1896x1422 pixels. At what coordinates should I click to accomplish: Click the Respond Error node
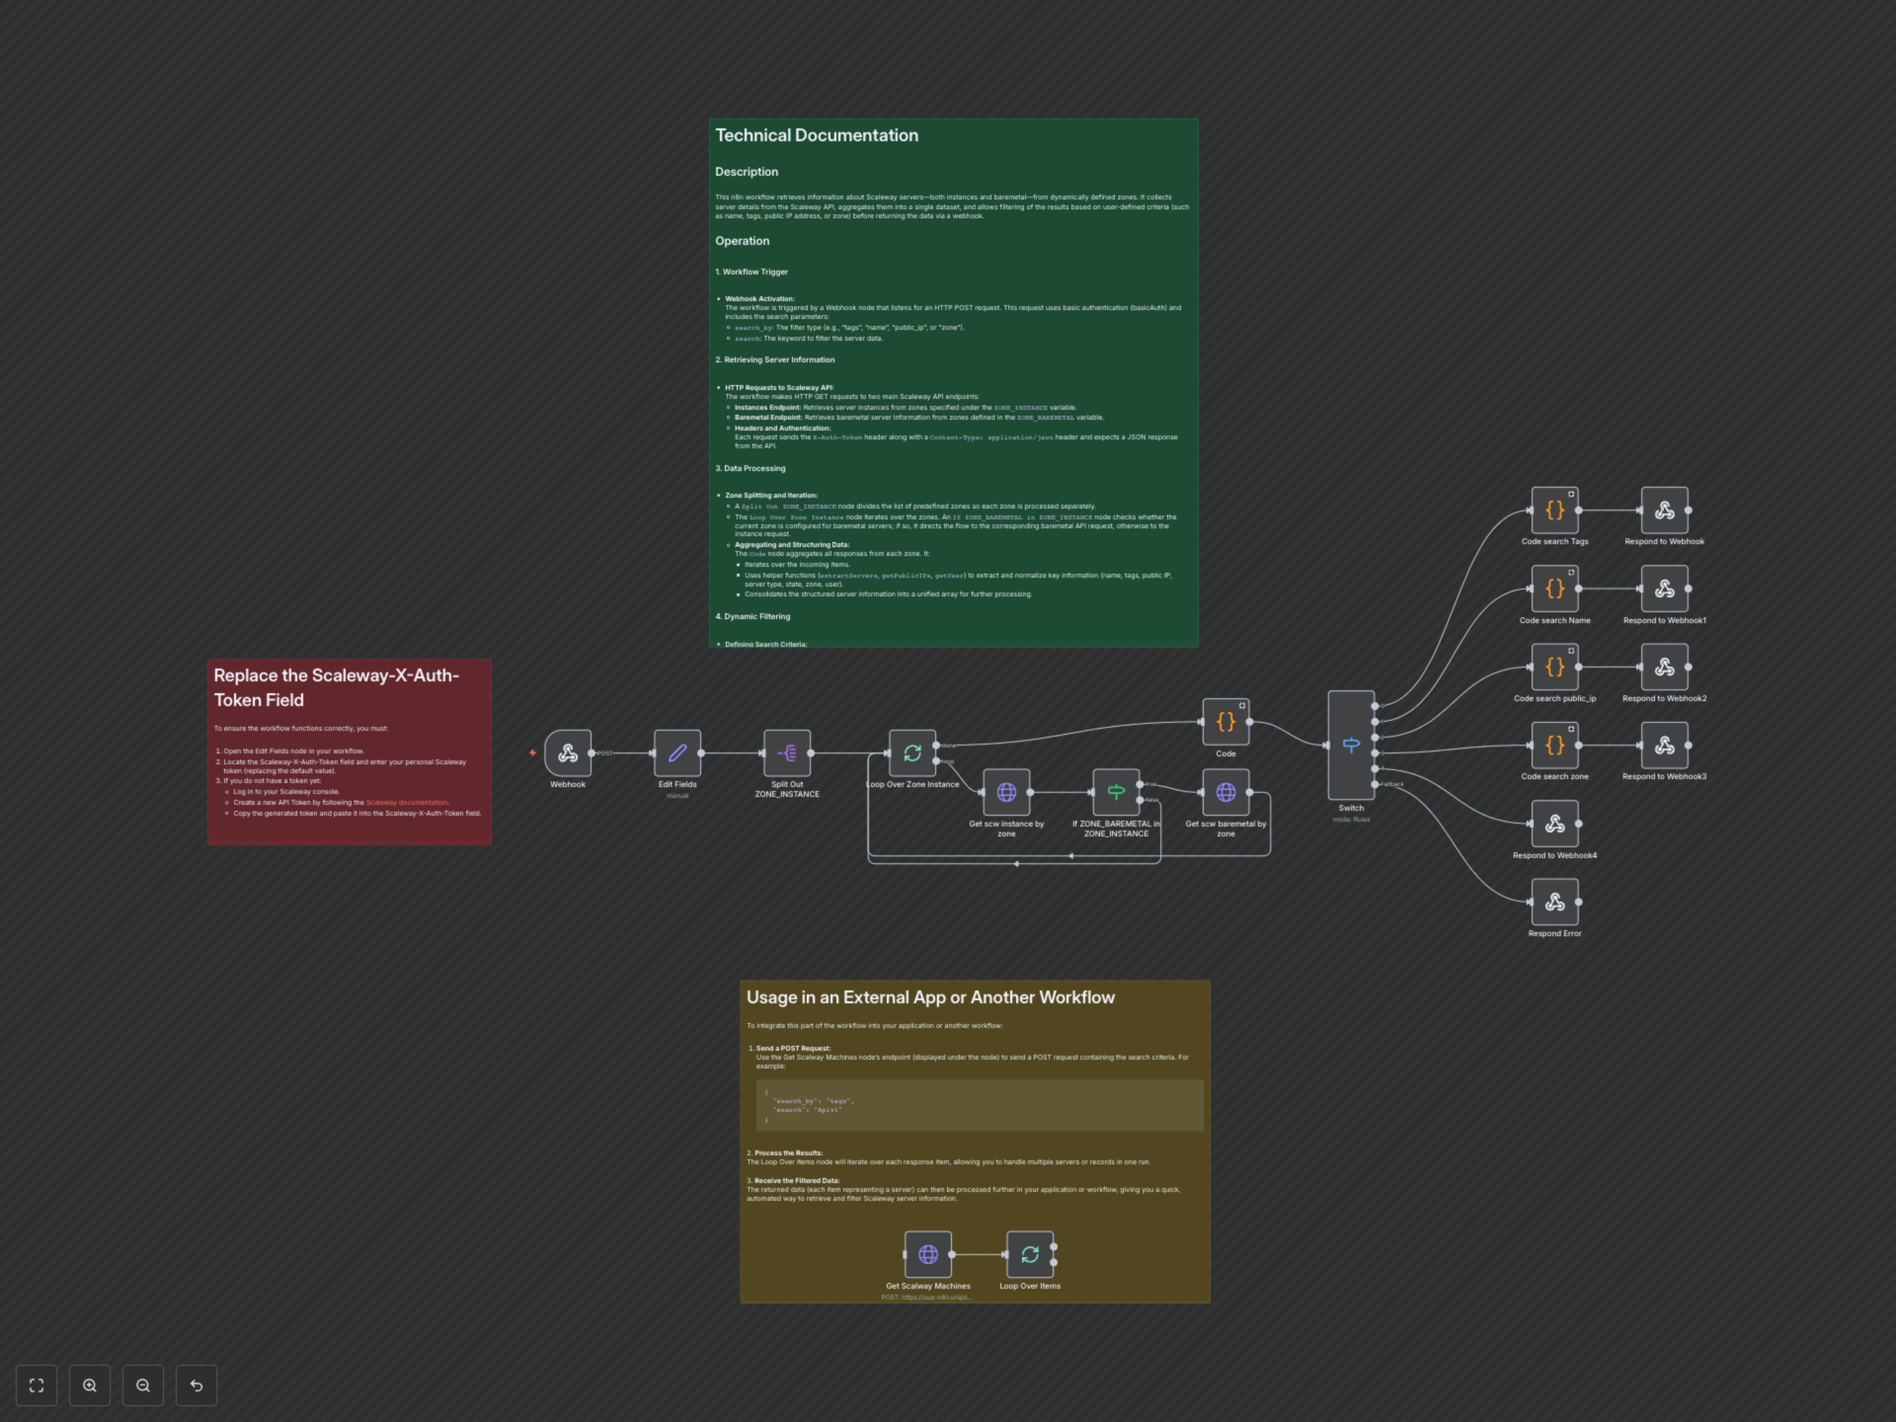tap(1554, 902)
